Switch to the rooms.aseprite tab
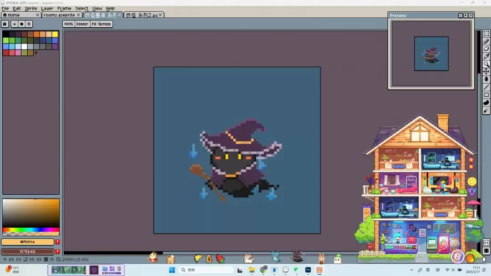 pyautogui.click(x=59, y=15)
